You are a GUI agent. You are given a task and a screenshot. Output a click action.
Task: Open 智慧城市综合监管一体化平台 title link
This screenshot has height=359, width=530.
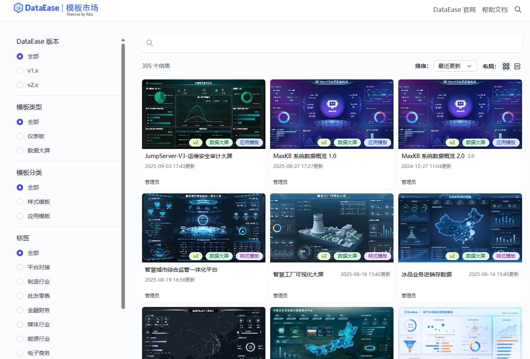[181, 270]
